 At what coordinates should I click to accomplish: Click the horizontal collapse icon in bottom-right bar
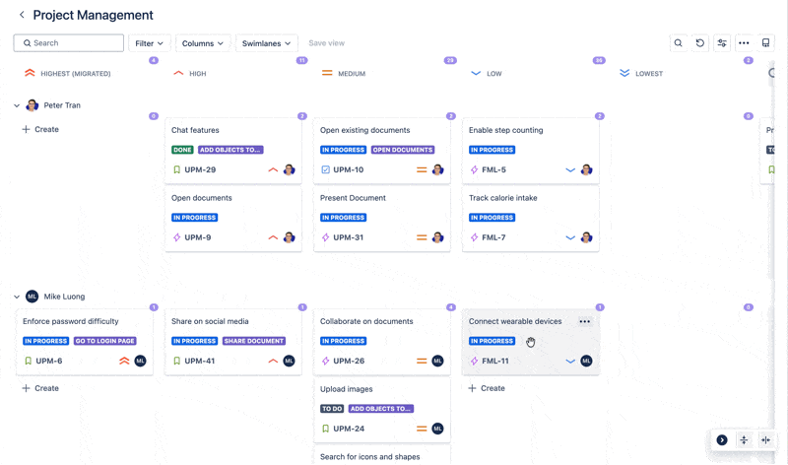pyautogui.click(x=765, y=440)
